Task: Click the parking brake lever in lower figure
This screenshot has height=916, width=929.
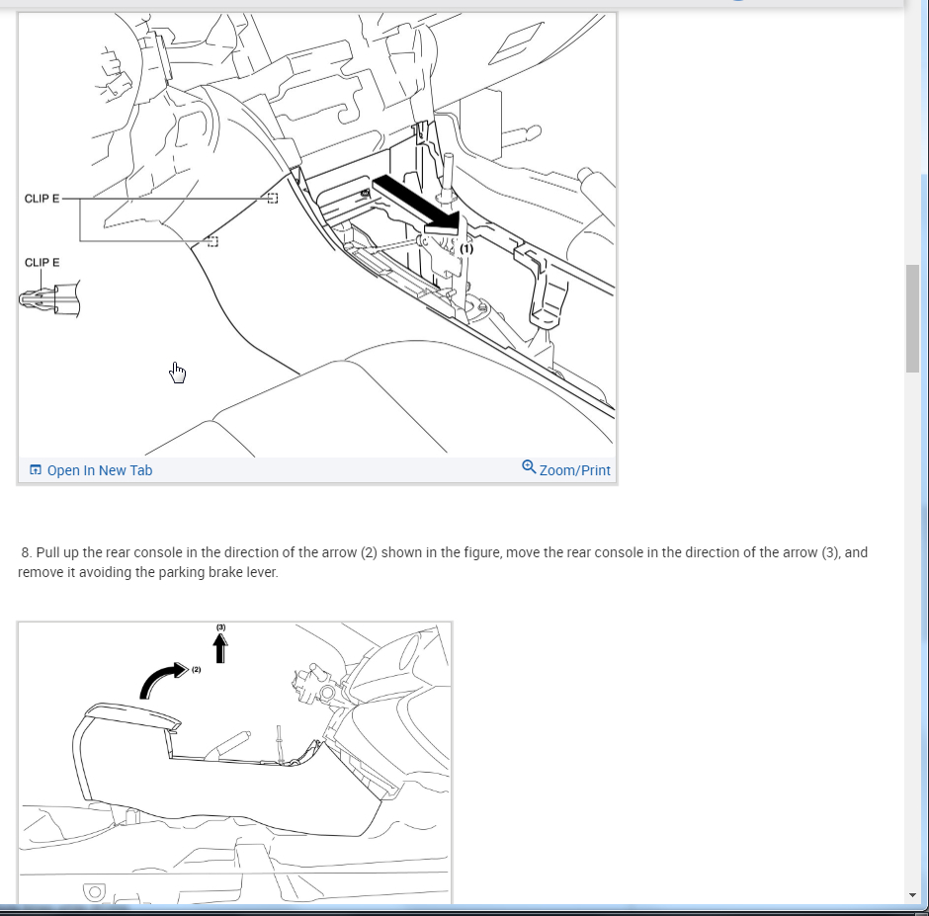Action: (227, 745)
